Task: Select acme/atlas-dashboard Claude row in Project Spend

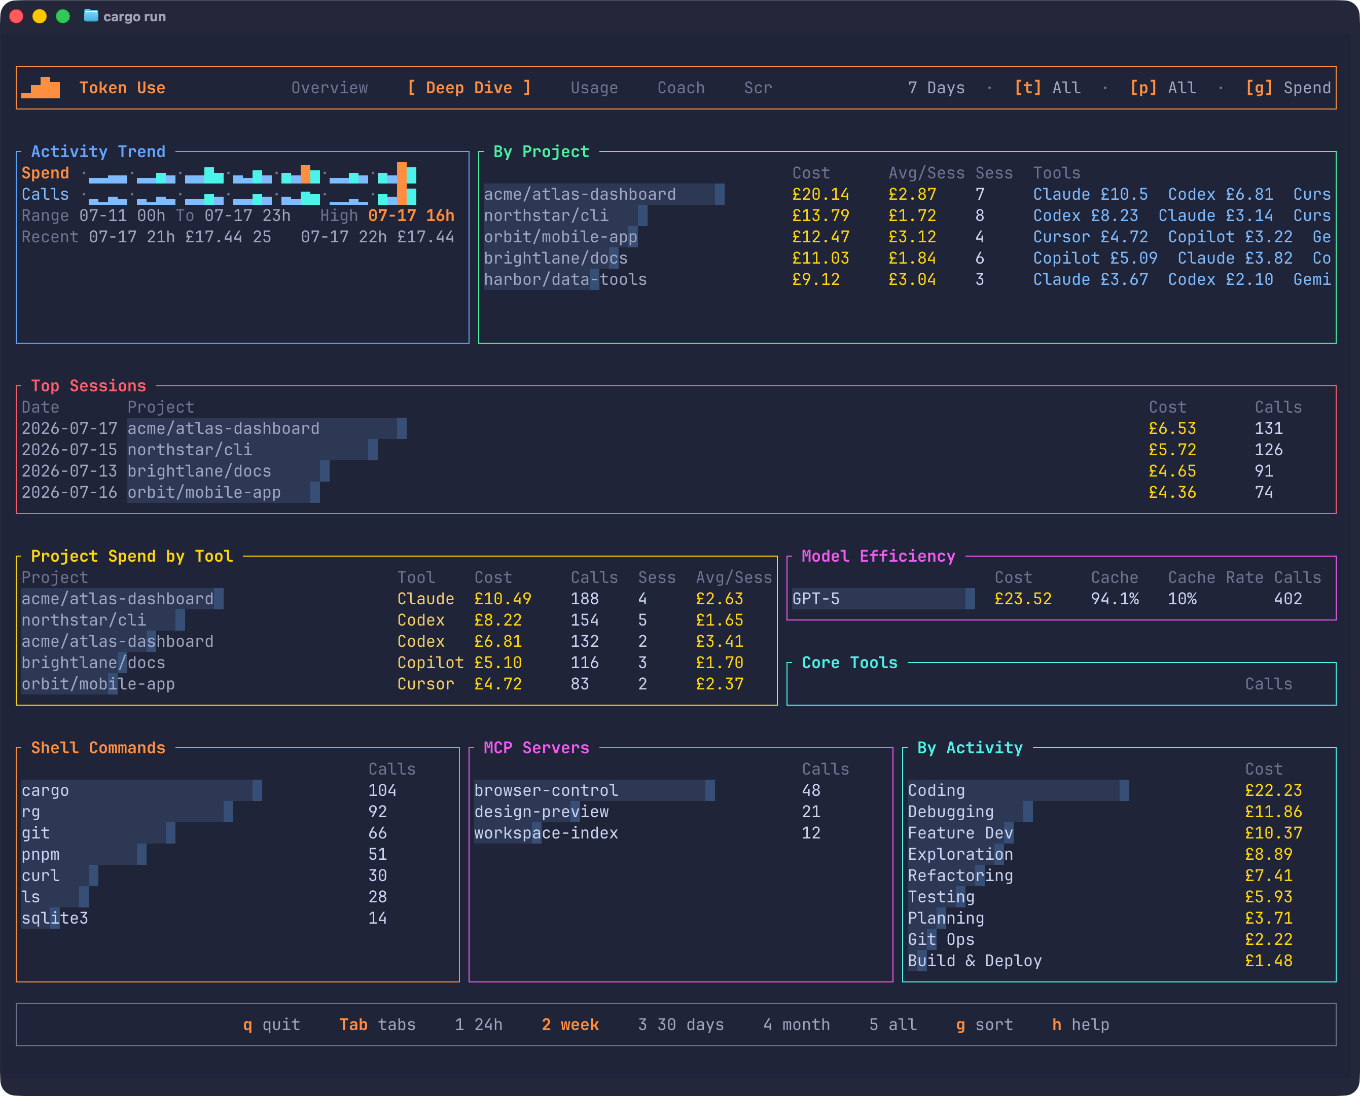Action: click(x=397, y=599)
